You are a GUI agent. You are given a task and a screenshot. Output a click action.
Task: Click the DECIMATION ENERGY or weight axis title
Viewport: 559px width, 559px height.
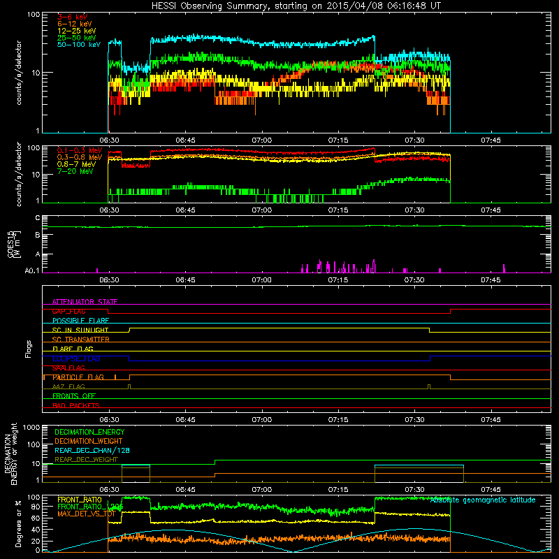[x=10, y=453]
